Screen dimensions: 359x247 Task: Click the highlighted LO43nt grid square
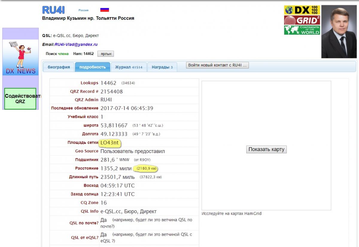tap(110, 143)
